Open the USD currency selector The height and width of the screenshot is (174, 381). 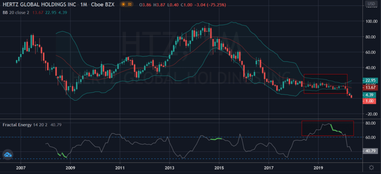pos(371,4)
